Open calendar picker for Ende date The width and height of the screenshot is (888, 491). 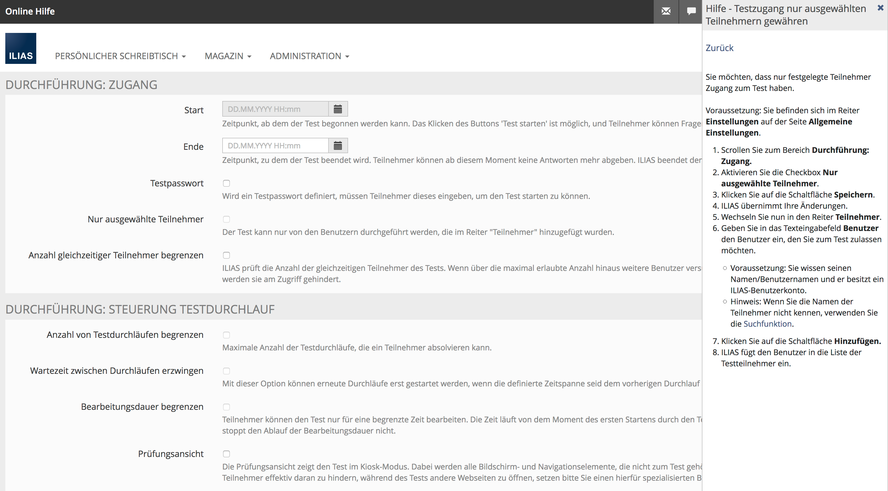click(x=338, y=146)
